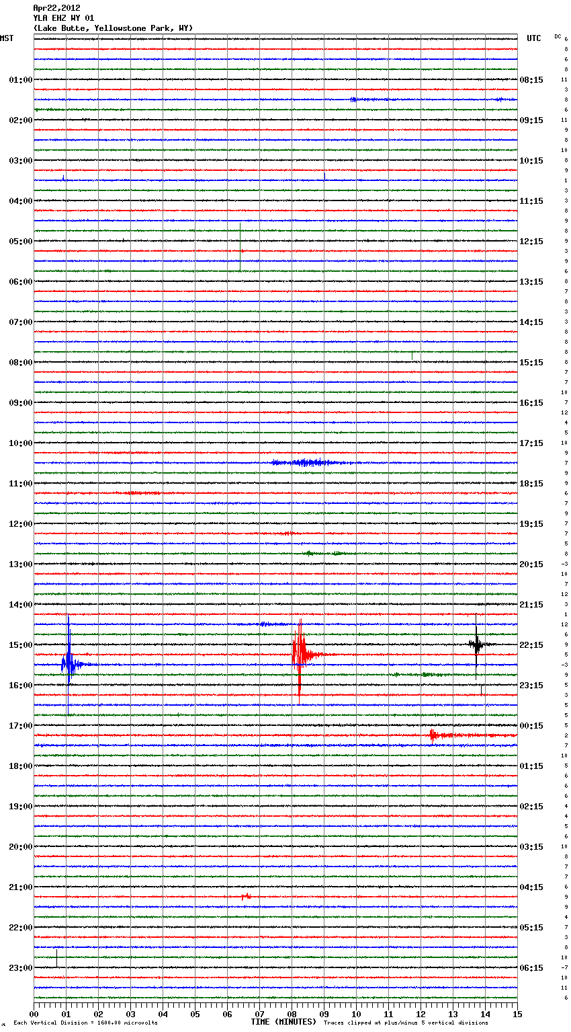Select the 21:00 MST row label
The width and height of the screenshot is (571, 1032).
tap(21, 887)
